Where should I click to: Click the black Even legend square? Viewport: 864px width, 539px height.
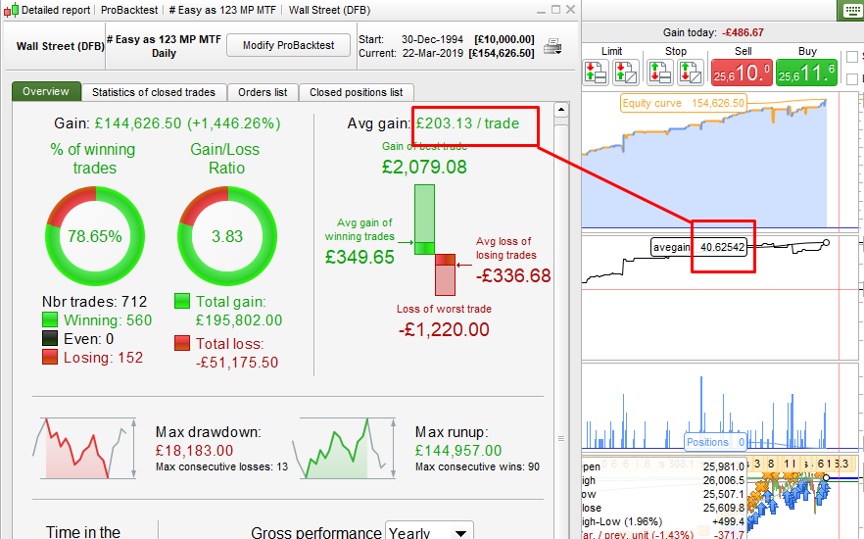pyautogui.click(x=50, y=338)
